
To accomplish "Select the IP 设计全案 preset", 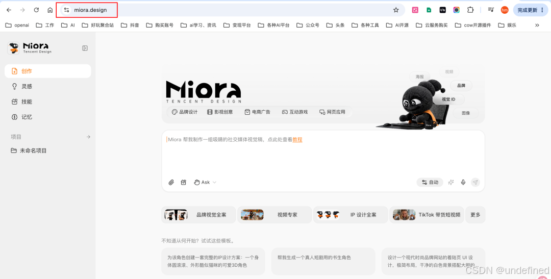I will (350, 215).
